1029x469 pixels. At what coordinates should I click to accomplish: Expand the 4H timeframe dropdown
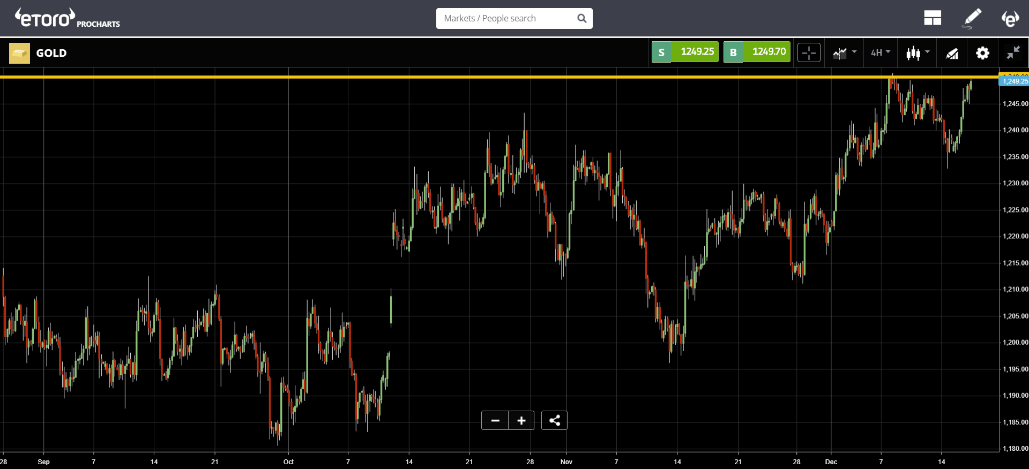click(881, 52)
